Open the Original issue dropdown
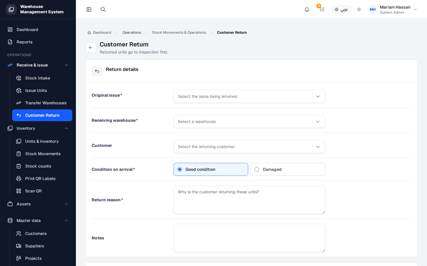The width and height of the screenshot is (427, 266). coord(249,96)
